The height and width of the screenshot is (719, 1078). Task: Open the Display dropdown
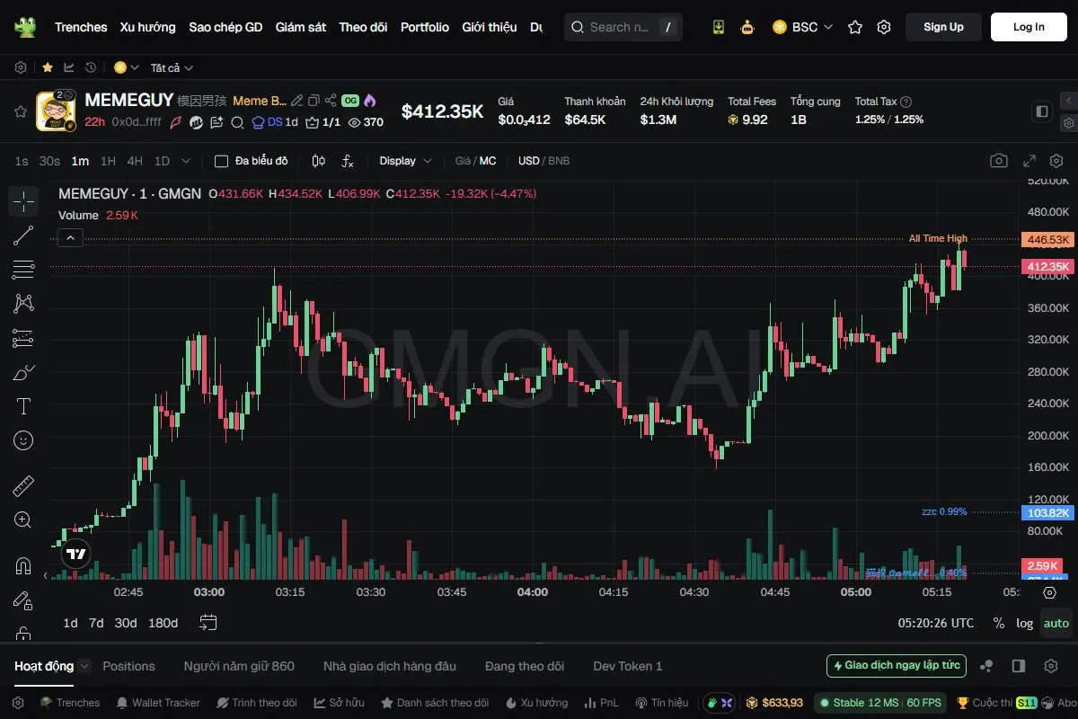[x=405, y=161]
